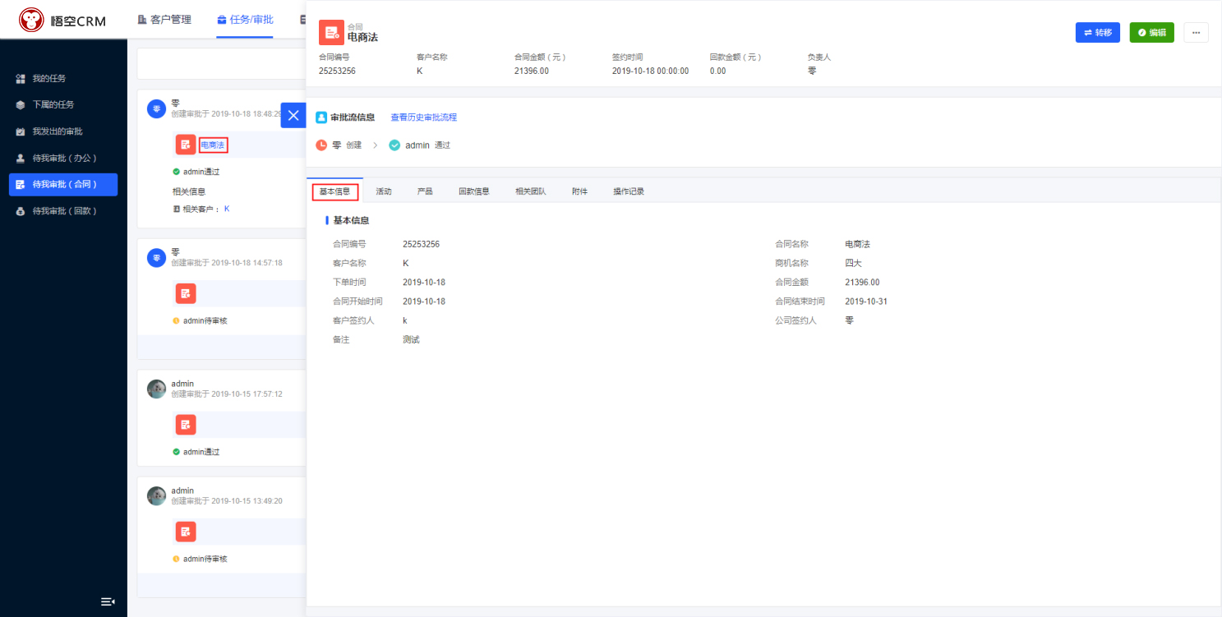Click the green 编辑 edit button
This screenshot has width=1222, height=617.
[1151, 32]
